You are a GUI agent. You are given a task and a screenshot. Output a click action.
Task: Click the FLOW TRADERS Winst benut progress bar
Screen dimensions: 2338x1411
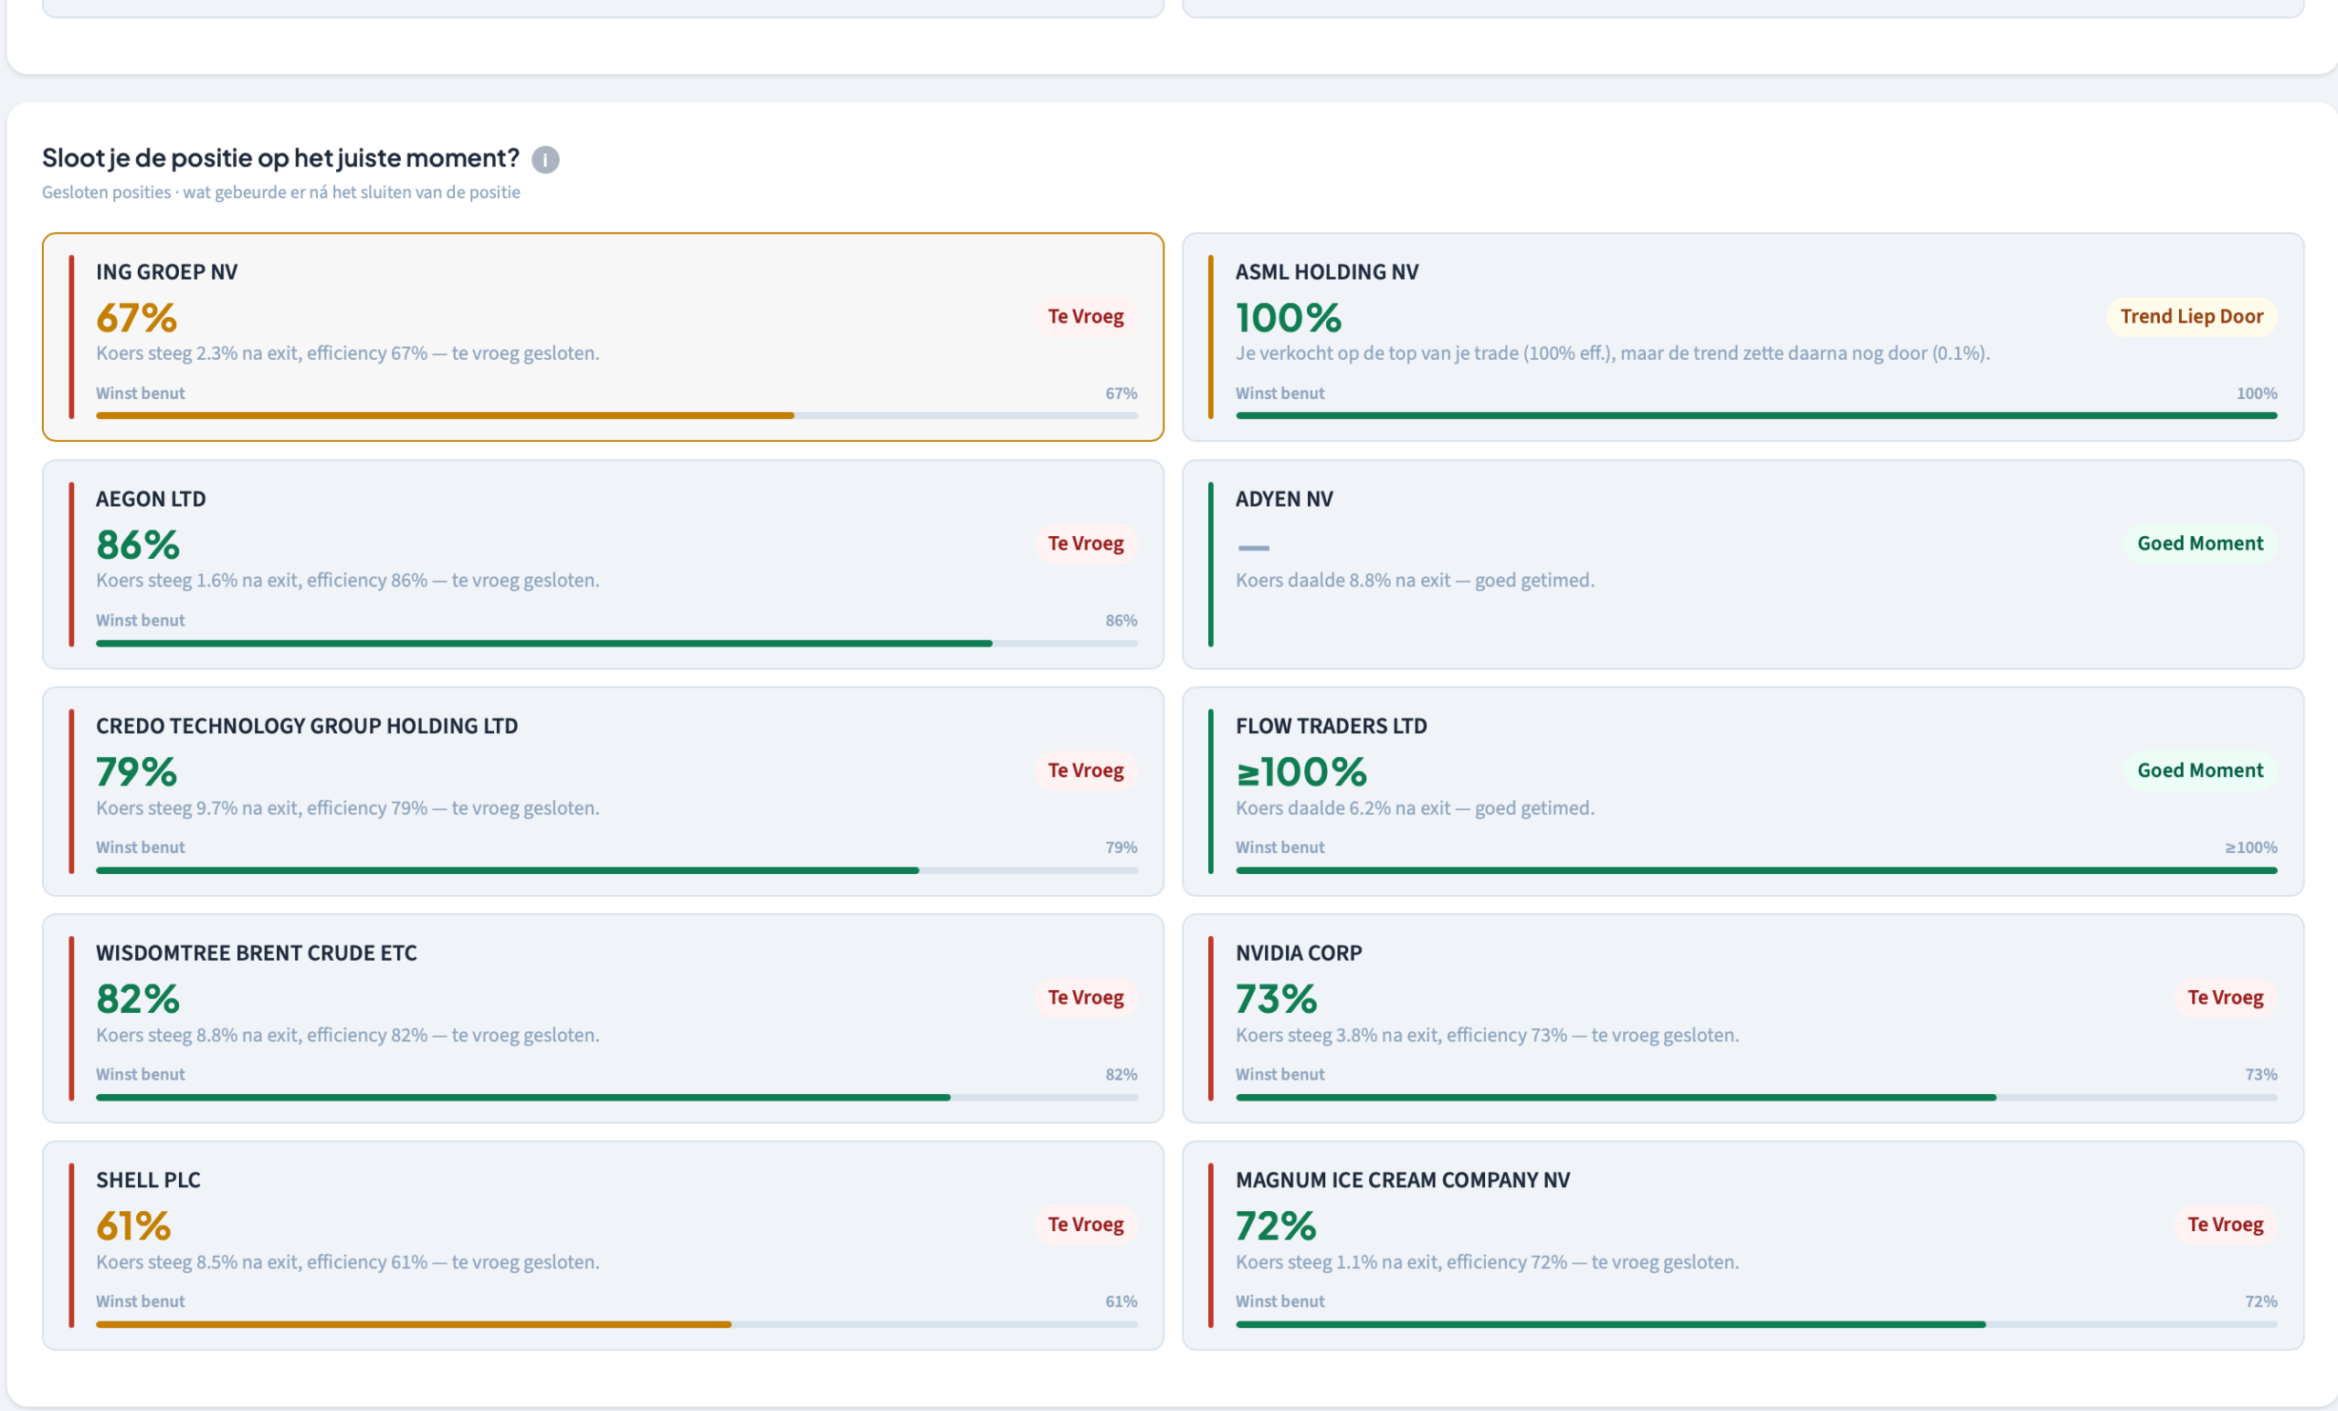pos(1756,869)
